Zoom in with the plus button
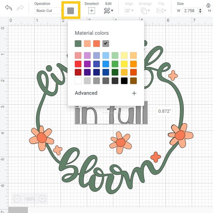 [43, 199]
